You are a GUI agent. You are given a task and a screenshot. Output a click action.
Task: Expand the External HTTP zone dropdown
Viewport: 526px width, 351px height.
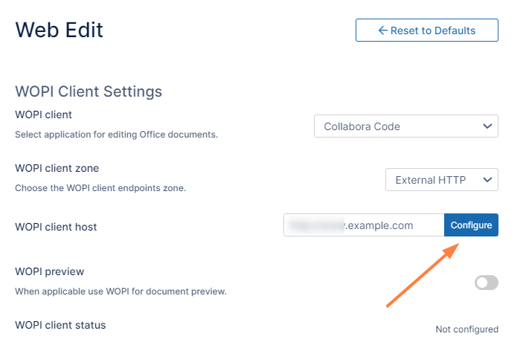[x=441, y=180]
